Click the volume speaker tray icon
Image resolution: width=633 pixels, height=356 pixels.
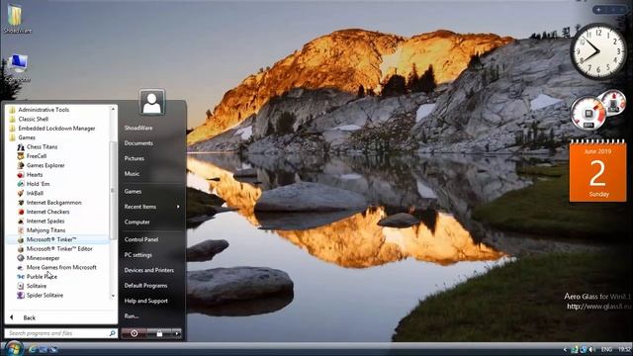590,349
